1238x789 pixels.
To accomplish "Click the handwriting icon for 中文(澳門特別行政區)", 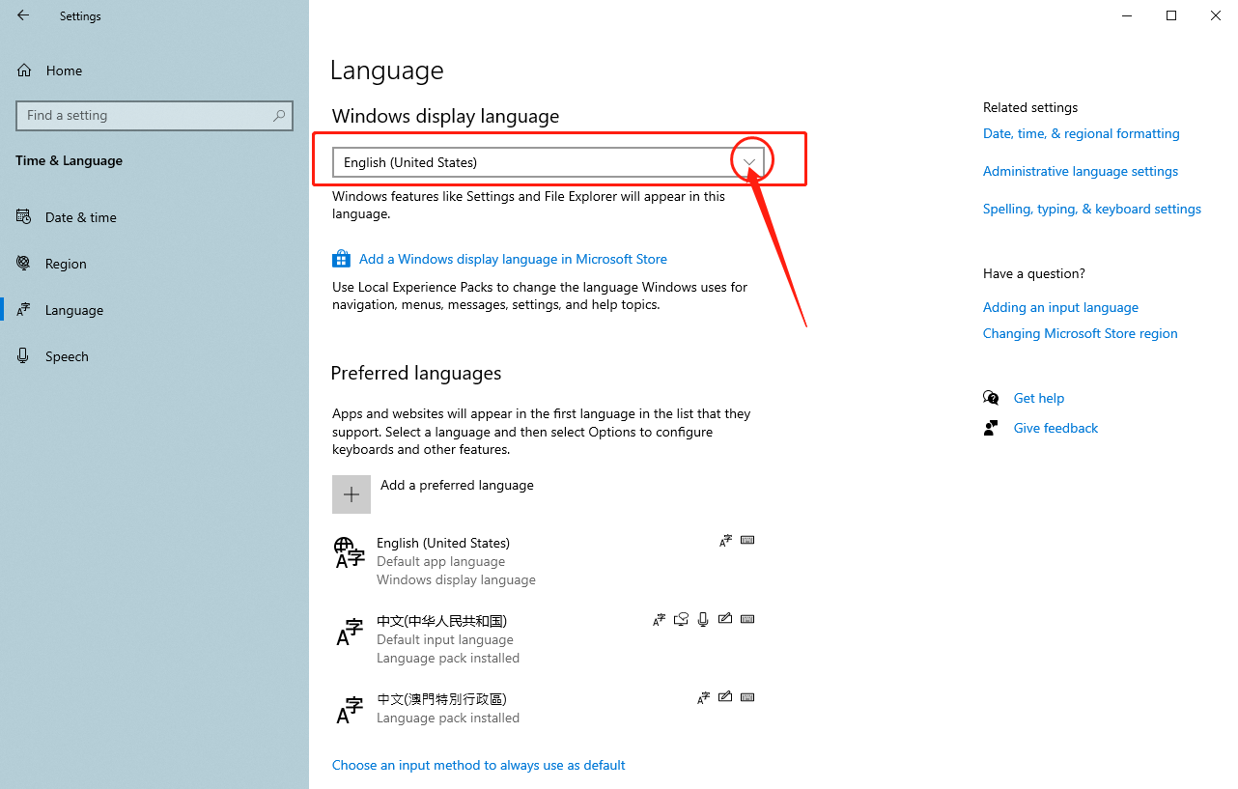I will [x=725, y=697].
